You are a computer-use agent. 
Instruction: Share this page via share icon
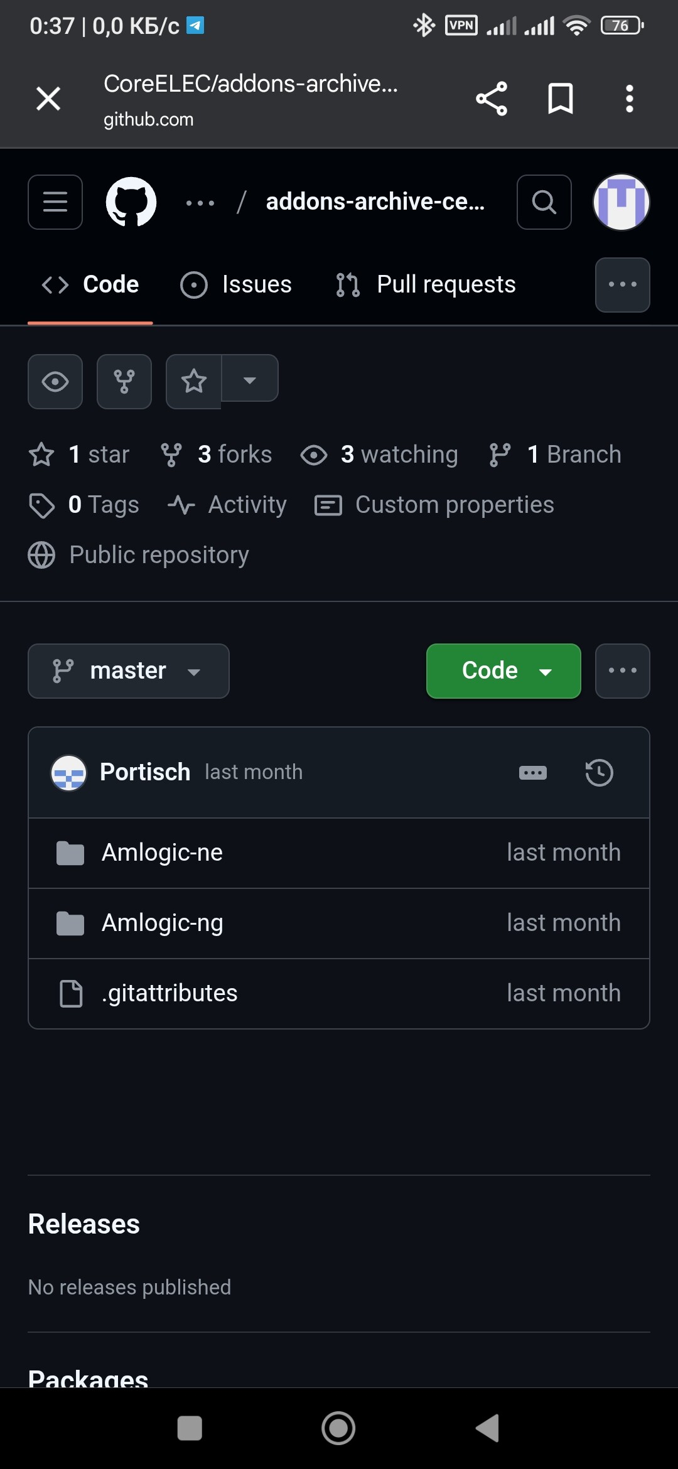coord(491,99)
